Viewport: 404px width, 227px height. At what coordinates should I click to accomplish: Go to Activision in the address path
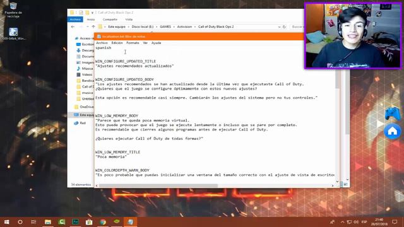tap(184, 26)
